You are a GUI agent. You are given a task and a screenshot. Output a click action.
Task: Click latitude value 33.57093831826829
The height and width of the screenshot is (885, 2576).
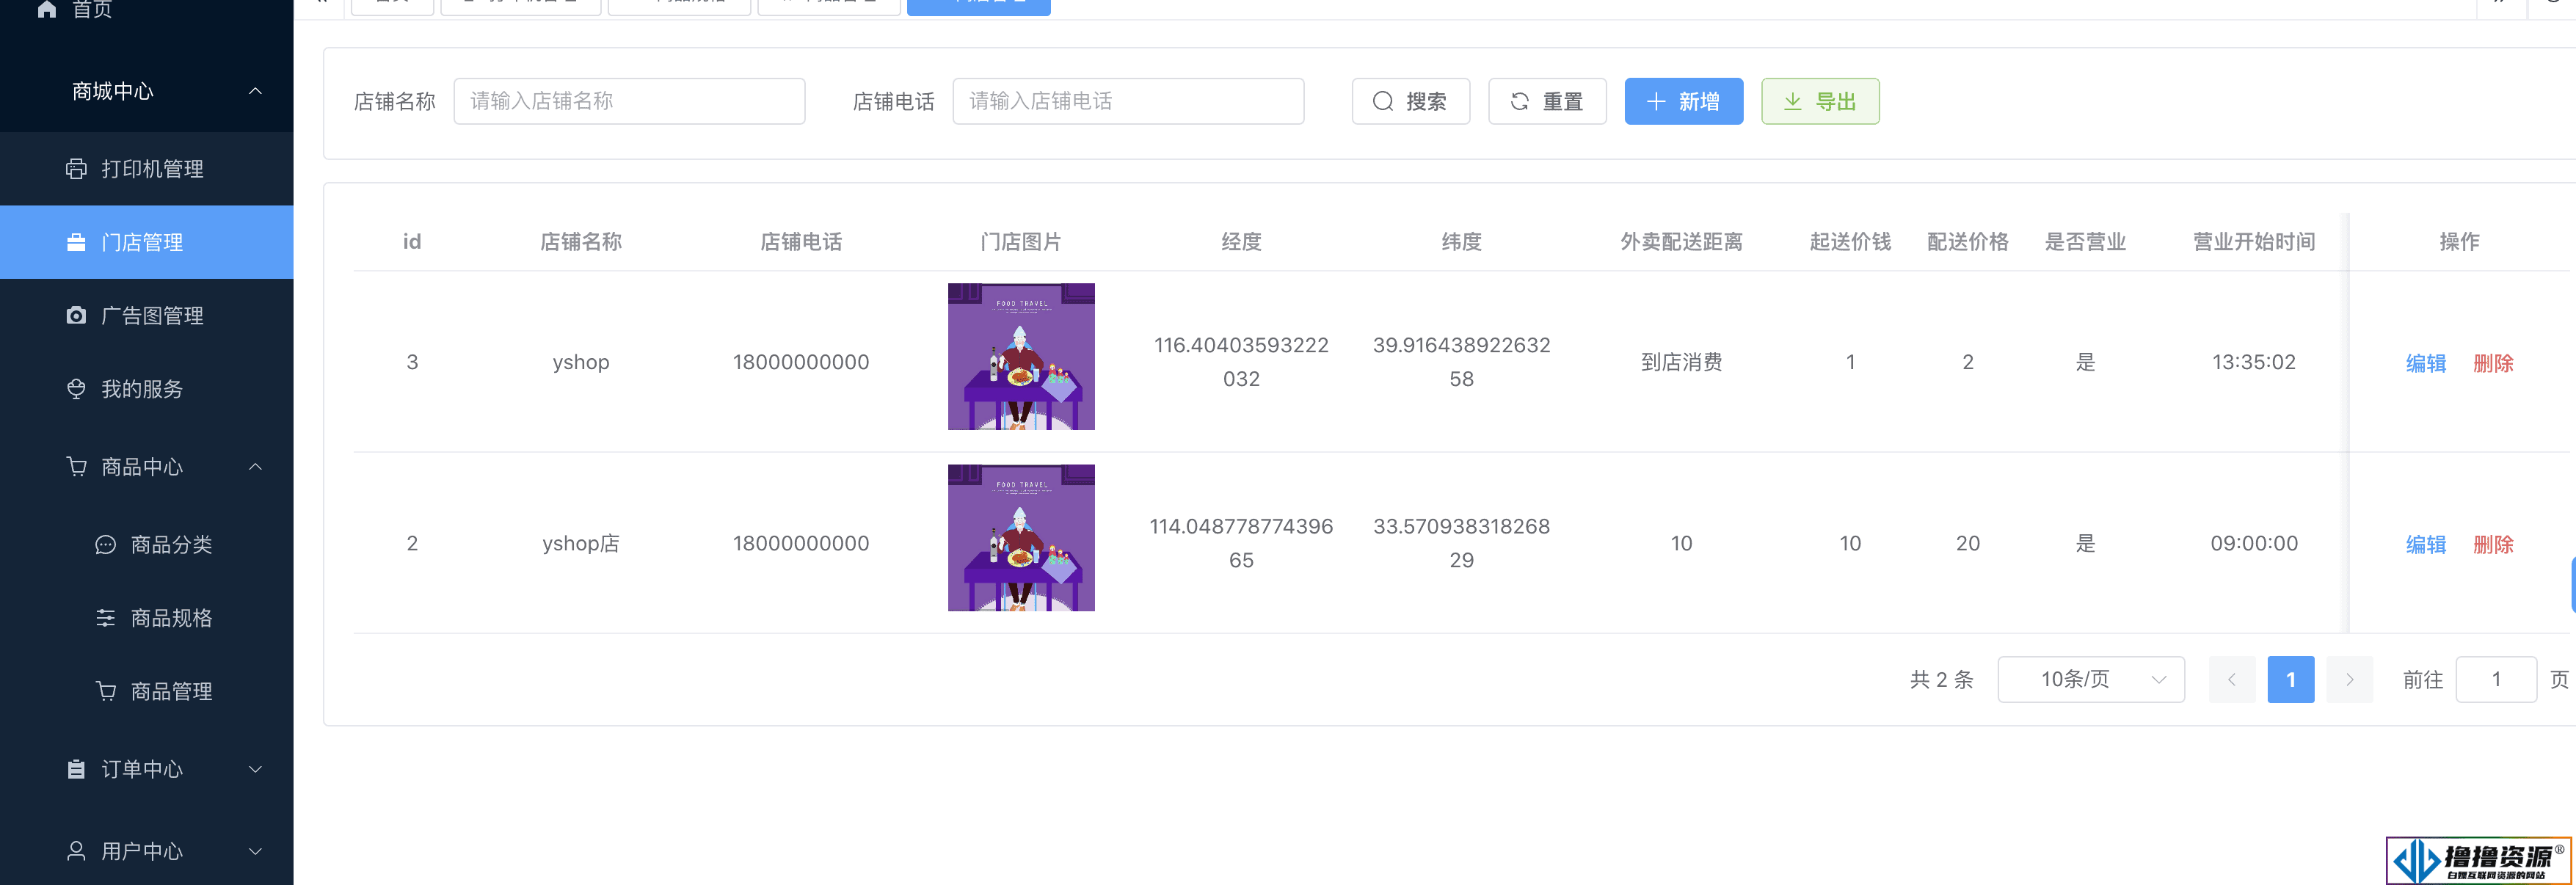(1461, 543)
